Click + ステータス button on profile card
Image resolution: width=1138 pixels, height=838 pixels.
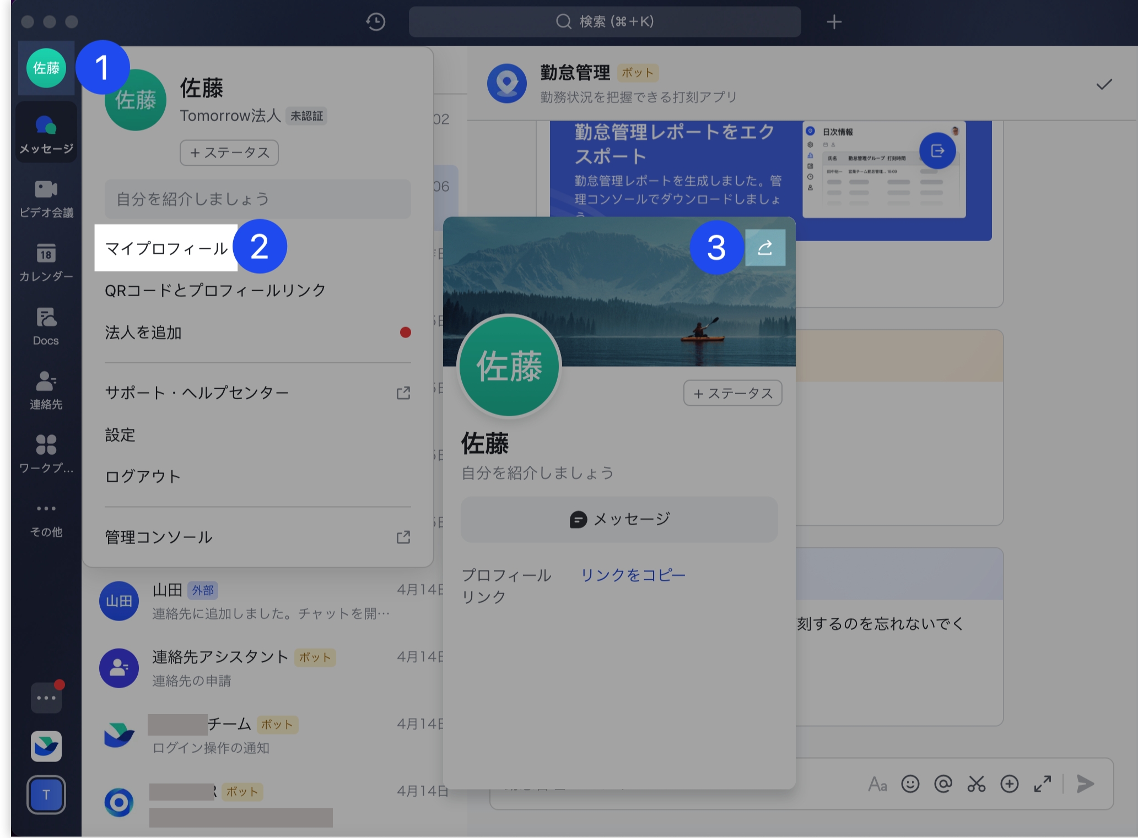point(733,393)
